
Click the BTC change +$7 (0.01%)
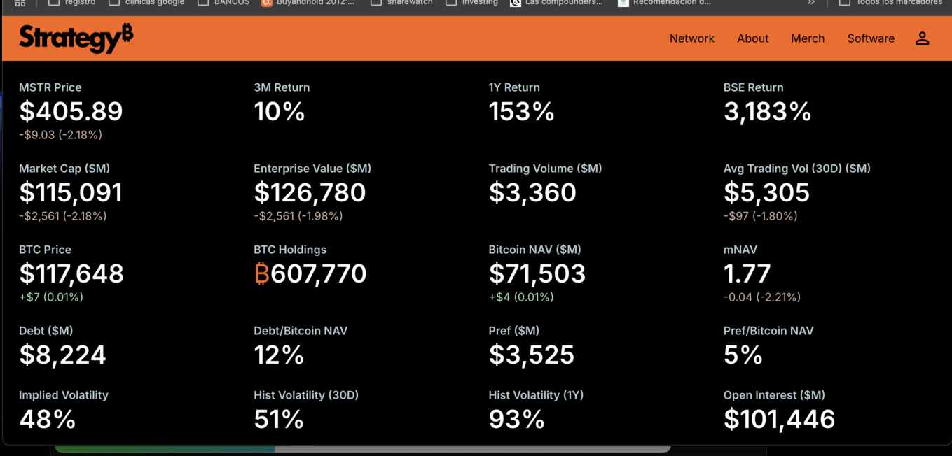51,297
